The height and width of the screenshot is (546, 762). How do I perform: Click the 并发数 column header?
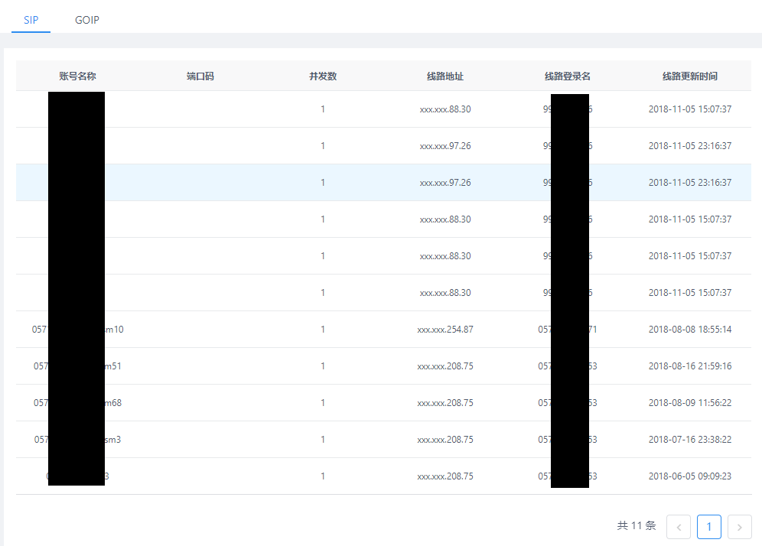pos(323,76)
